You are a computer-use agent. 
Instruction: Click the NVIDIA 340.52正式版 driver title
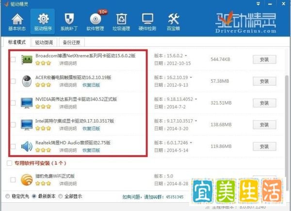tap(76, 99)
